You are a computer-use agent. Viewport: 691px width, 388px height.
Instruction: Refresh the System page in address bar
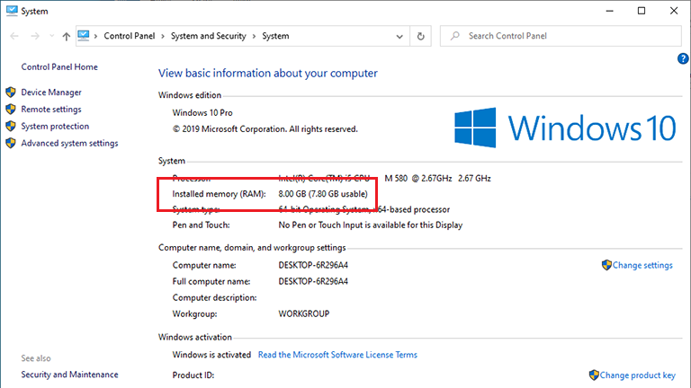(421, 36)
